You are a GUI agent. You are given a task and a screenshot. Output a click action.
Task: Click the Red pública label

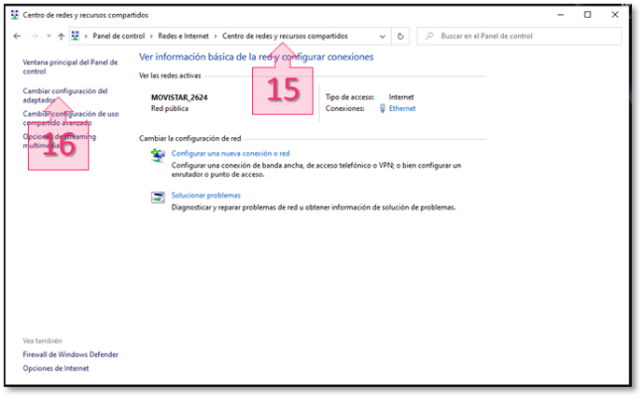(170, 108)
